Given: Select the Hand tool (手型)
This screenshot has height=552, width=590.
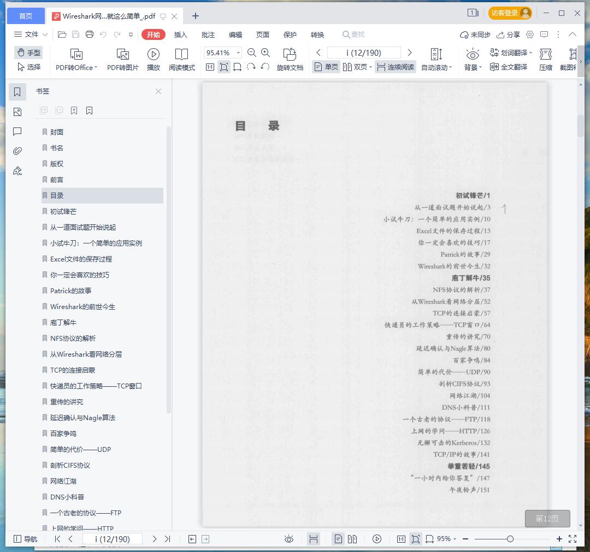Looking at the screenshot, I should pyautogui.click(x=28, y=53).
